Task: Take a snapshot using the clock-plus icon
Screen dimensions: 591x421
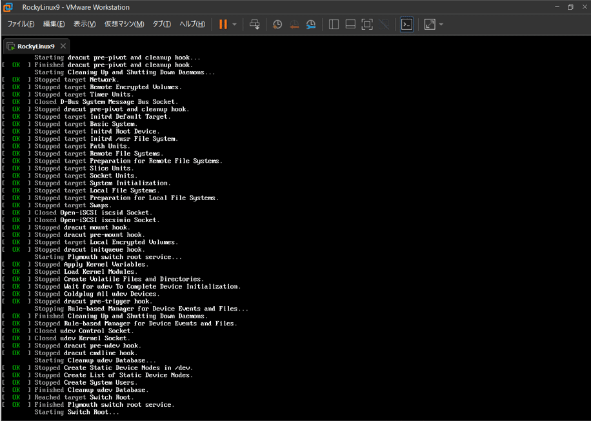Action: click(277, 25)
